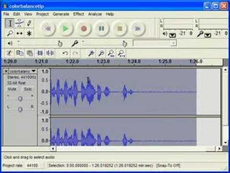Viewport: 230px width, 173px height.
Task: Toggle Mute on the track
Action: click(x=12, y=89)
